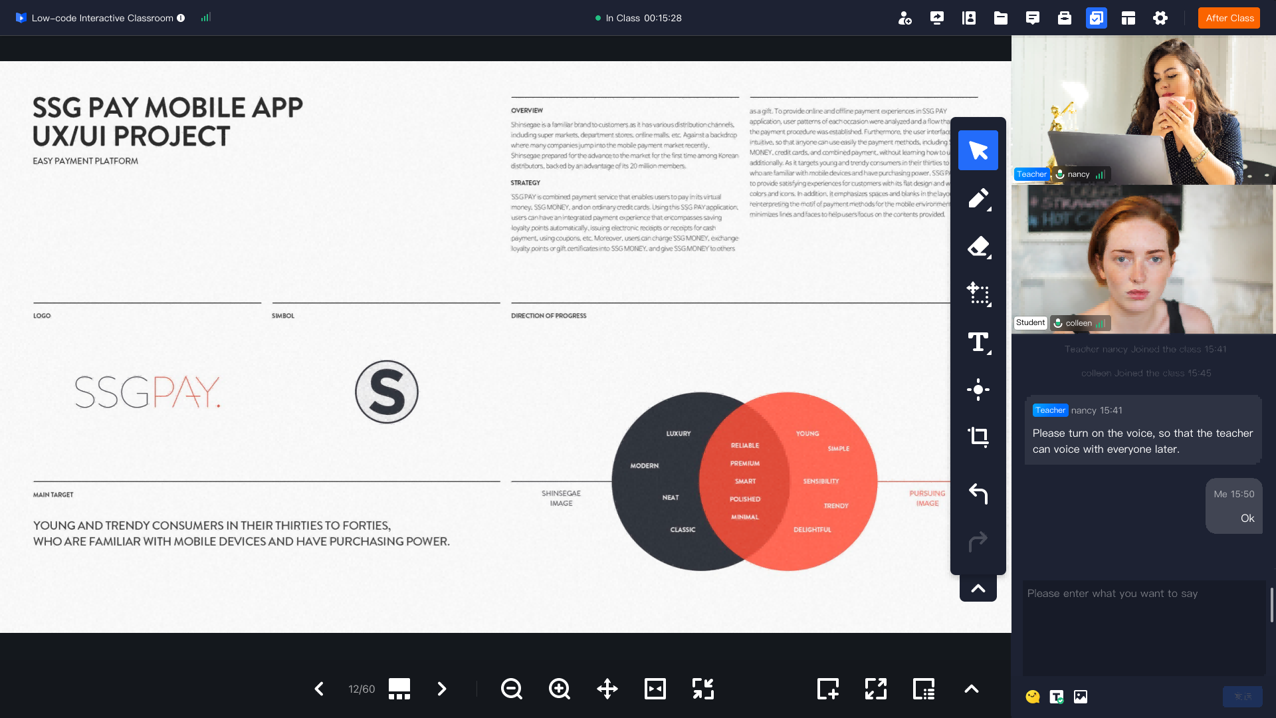The width and height of the screenshot is (1276, 718).
Task: Toggle colleen's microphone icon
Action: coord(1058,323)
